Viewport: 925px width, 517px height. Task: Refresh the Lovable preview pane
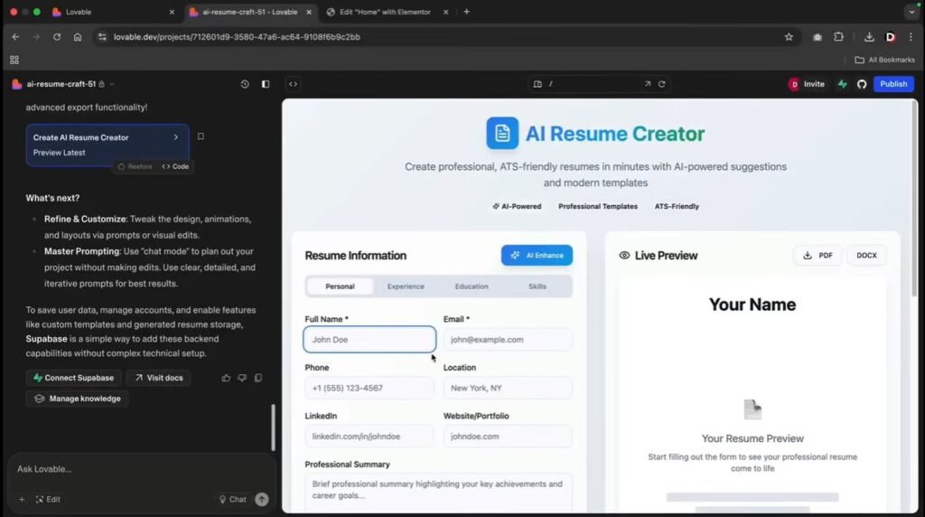pos(662,84)
